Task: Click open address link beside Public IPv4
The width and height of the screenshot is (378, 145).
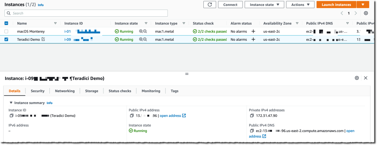Action: [173, 116]
